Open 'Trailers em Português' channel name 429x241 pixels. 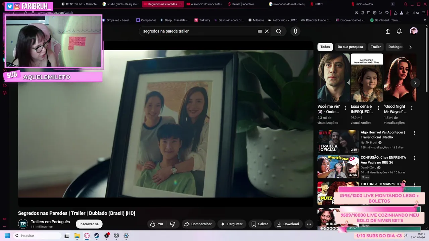coord(50,222)
